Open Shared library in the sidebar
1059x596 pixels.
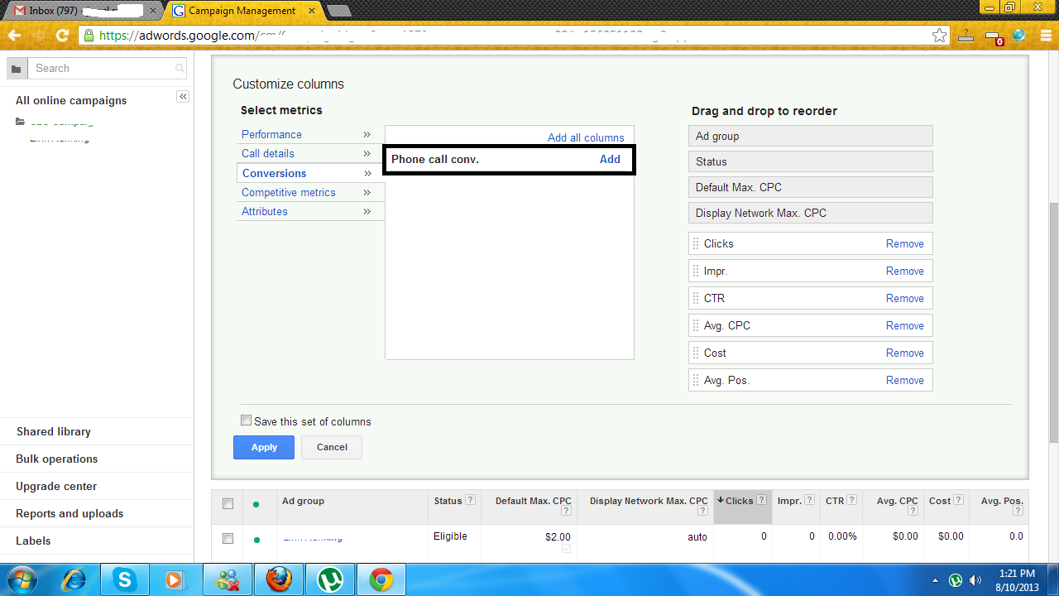pos(54,431)
